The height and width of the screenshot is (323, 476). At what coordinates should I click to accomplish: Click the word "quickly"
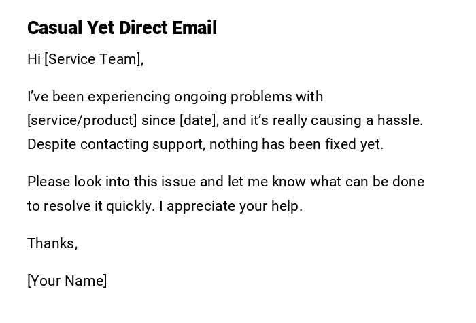pyautogui.click(x=127, y=205)
